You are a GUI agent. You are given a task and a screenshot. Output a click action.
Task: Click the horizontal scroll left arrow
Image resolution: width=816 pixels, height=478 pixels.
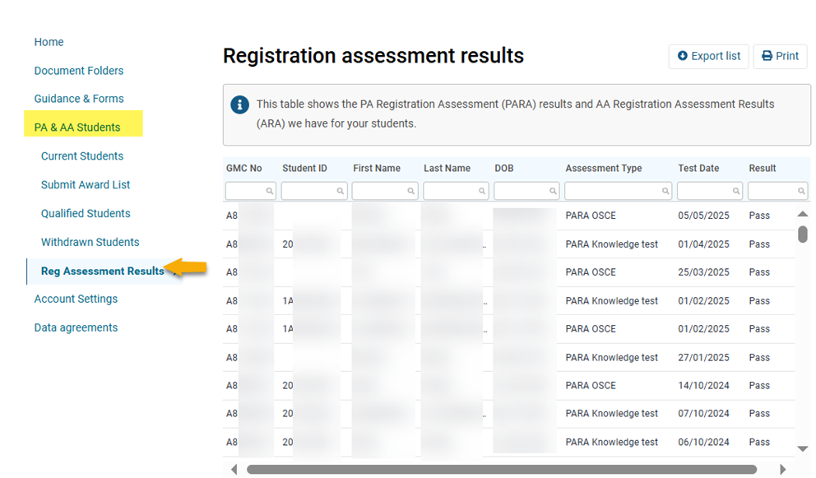tap(234, 469)
